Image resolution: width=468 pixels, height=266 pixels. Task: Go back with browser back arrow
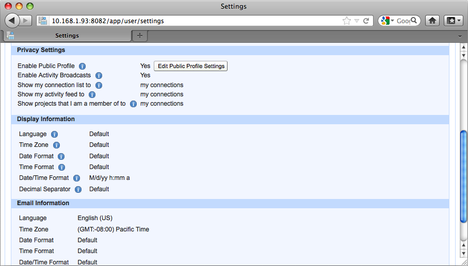[12, 21]
